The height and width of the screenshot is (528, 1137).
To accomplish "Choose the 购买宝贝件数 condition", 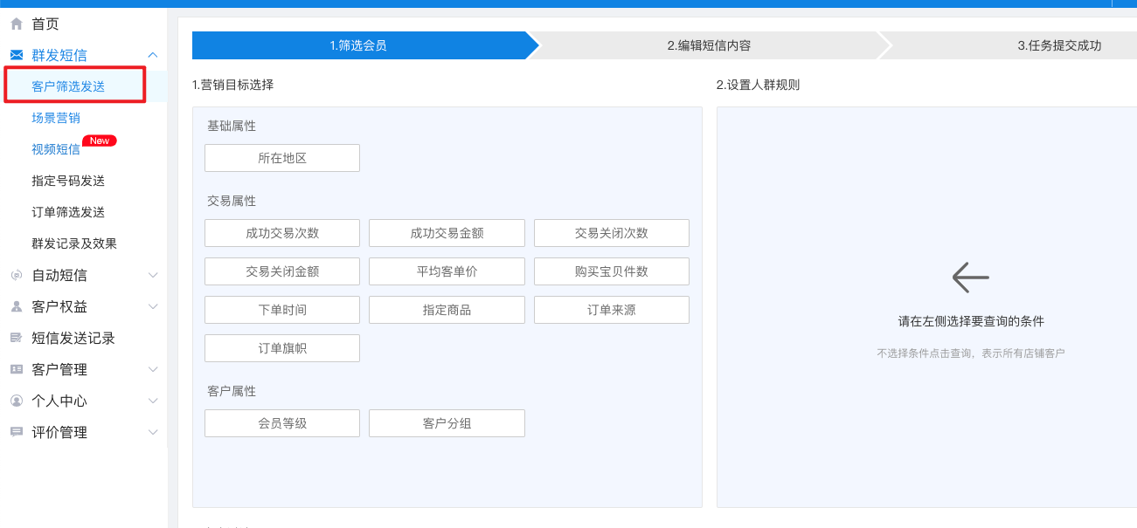I will pos(612,271).
